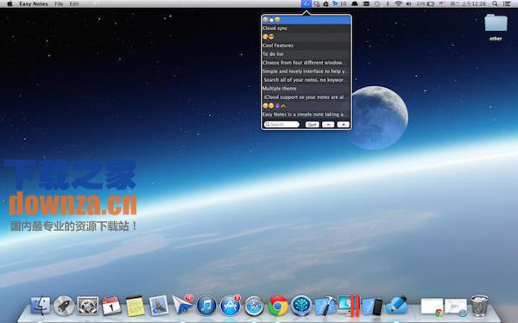
Task: Open Xcode hammer icon in the Dock
Action: coord(325,306)
